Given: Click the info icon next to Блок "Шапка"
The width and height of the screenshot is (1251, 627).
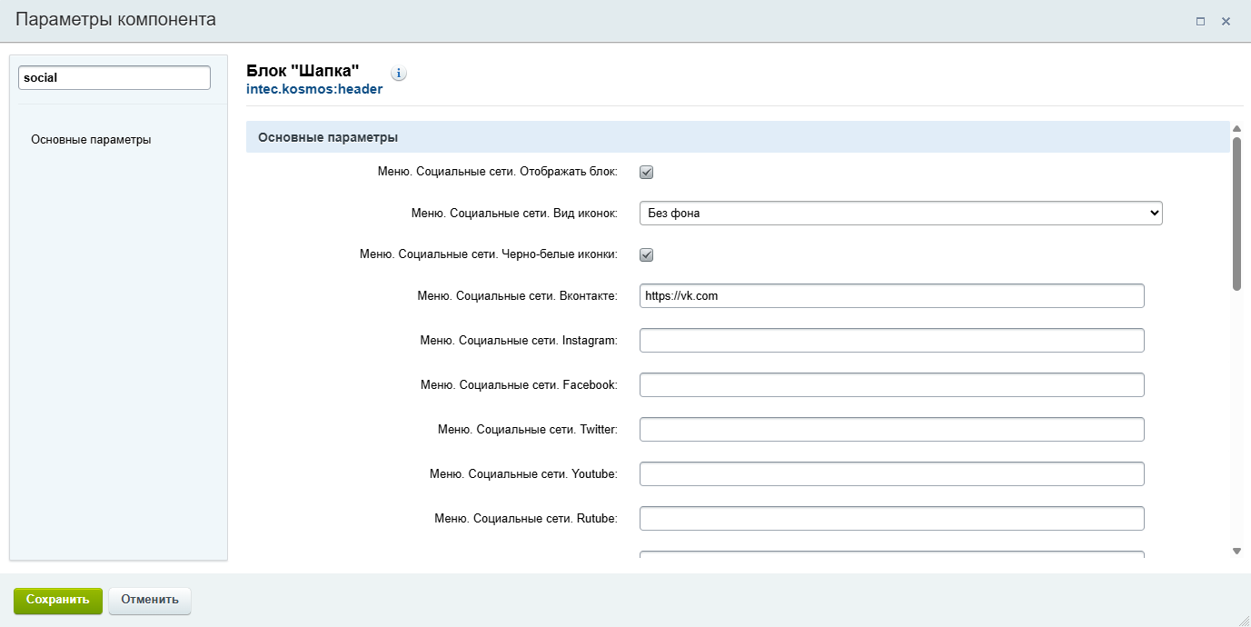Looking at the screenshot, I should (399, 74).
